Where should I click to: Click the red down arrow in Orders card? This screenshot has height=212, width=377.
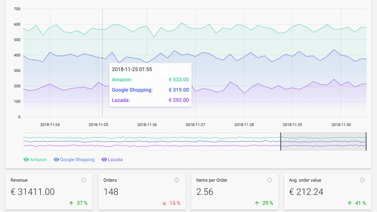click(164, 203)
